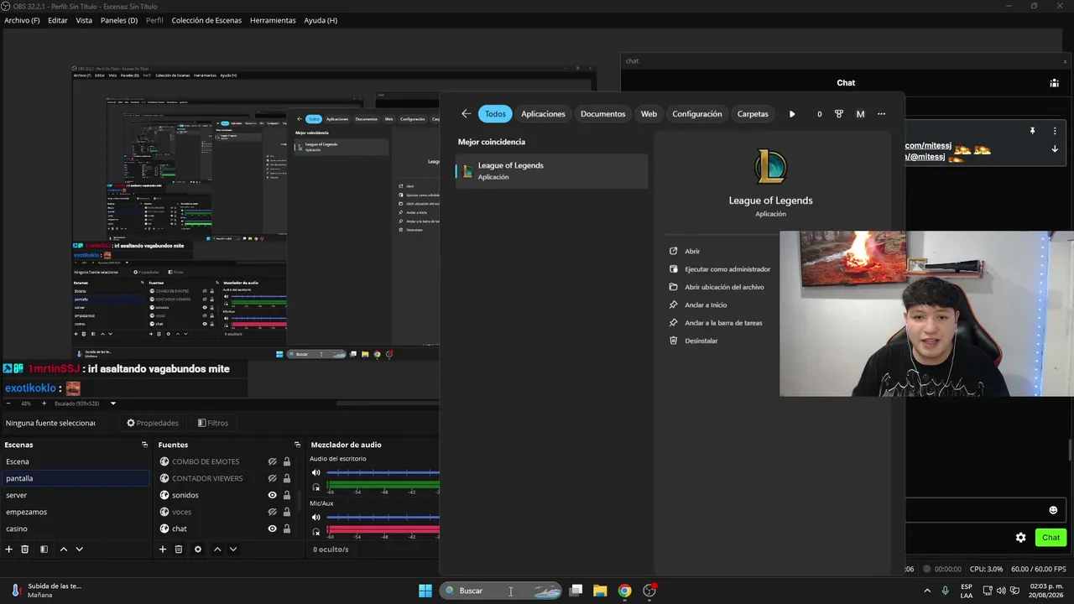Open the pinned message three-dot menu
This screenshot has height=604, width=1074.
[x=1055, y=131]
